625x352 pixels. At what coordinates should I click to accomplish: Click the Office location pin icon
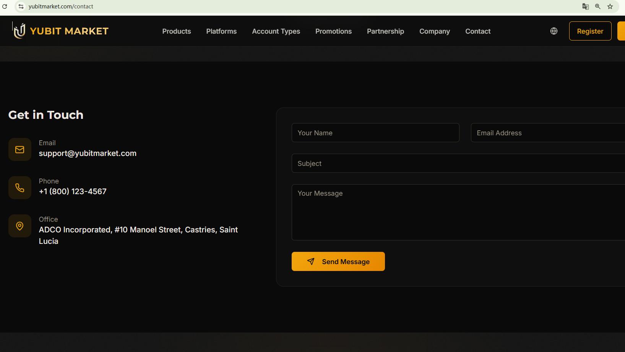[20, 226]
